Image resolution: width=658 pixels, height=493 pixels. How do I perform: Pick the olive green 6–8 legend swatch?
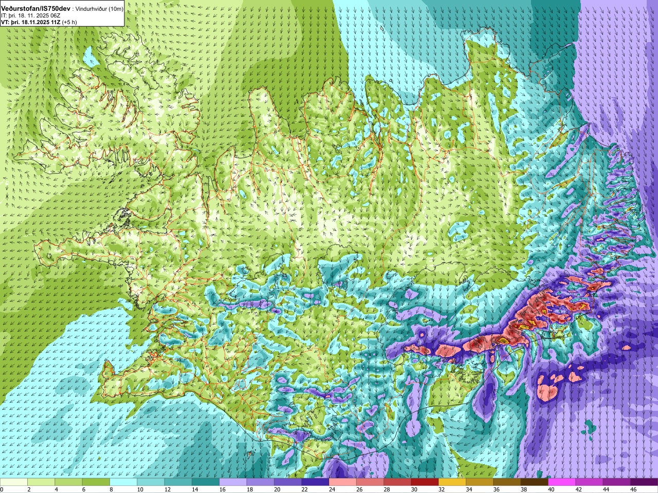coord(96,482)
